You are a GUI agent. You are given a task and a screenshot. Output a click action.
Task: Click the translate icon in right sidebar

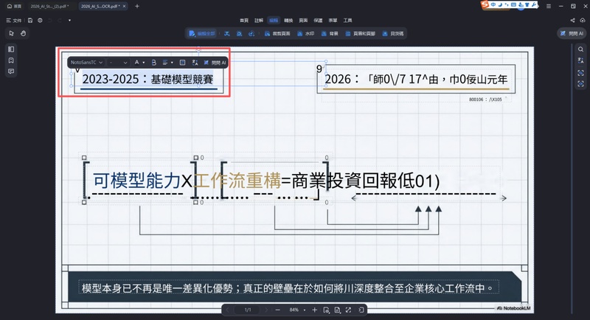[x=580, y=60]
